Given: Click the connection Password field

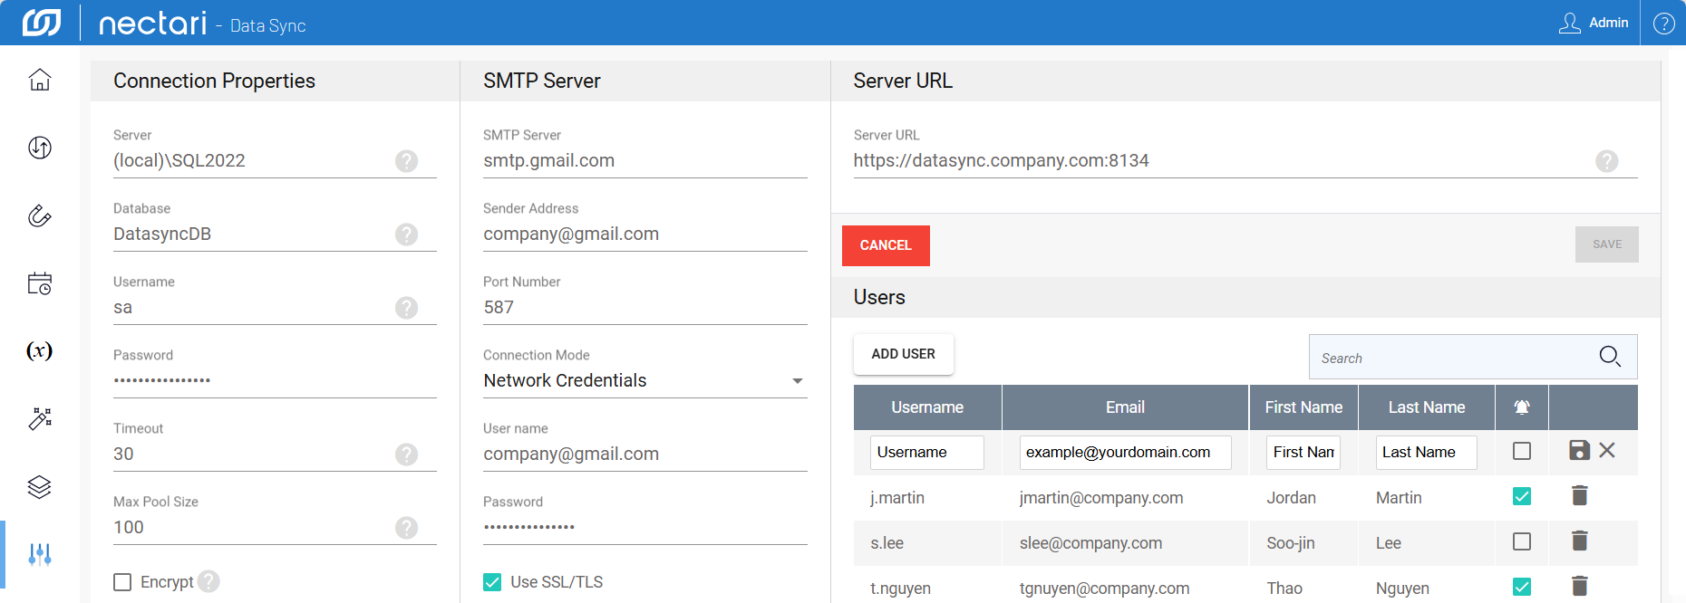Looking at the screenshot, I should click(x=275, y=381).
